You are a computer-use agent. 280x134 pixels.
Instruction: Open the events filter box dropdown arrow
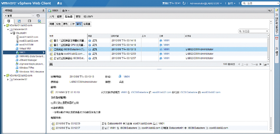point(267,31)
